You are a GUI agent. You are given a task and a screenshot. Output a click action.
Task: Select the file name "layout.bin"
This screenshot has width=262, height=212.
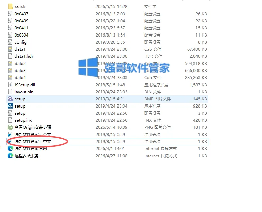pos(24,92)
